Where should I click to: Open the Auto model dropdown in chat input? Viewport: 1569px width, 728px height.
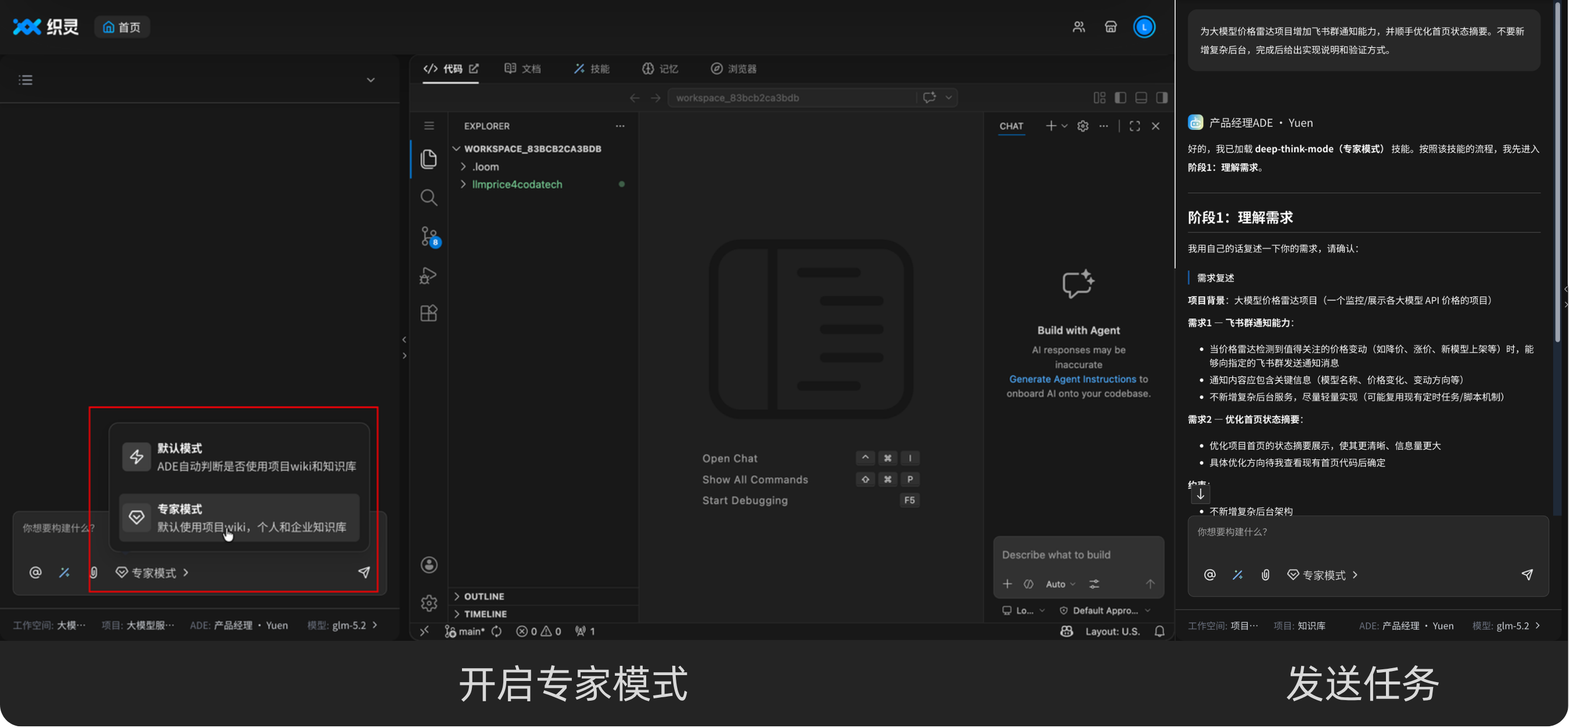tap(1061, 583)
